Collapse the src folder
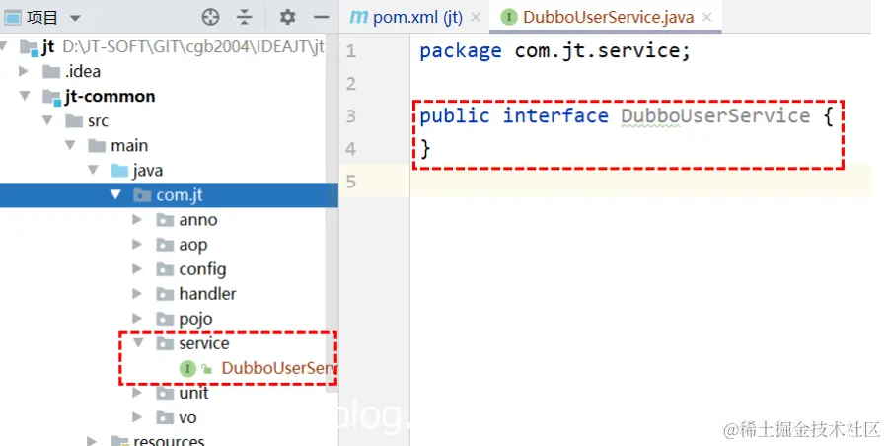The image size is (887, 446). (x=47, y=120)
